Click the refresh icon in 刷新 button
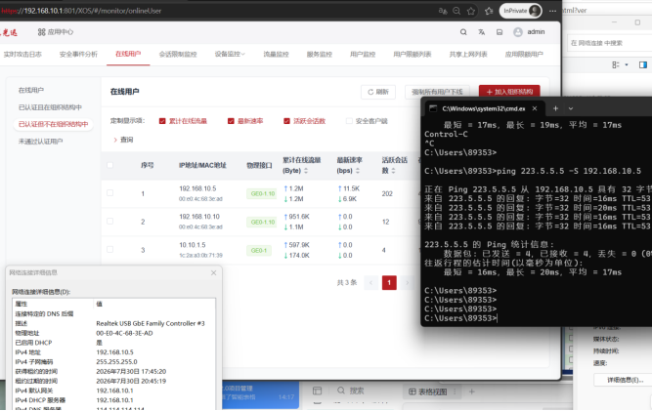 coord(370,92)
